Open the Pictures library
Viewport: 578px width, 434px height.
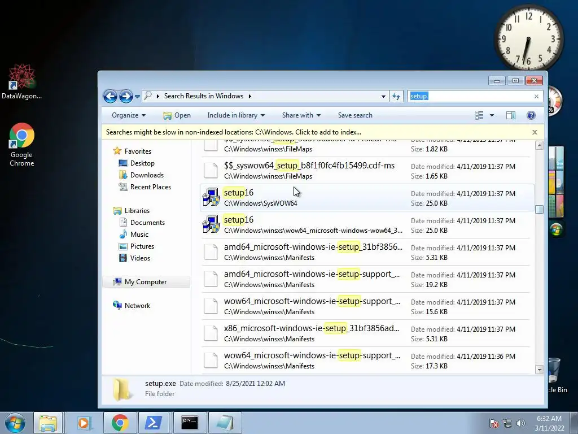pos(142,246)
